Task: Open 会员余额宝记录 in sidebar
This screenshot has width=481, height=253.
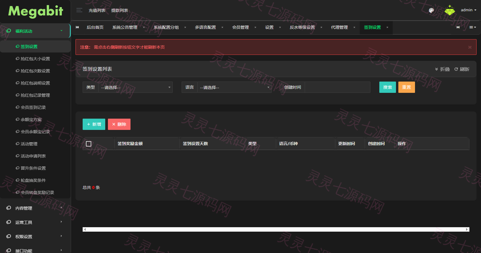Action: [x=35, y=132]
